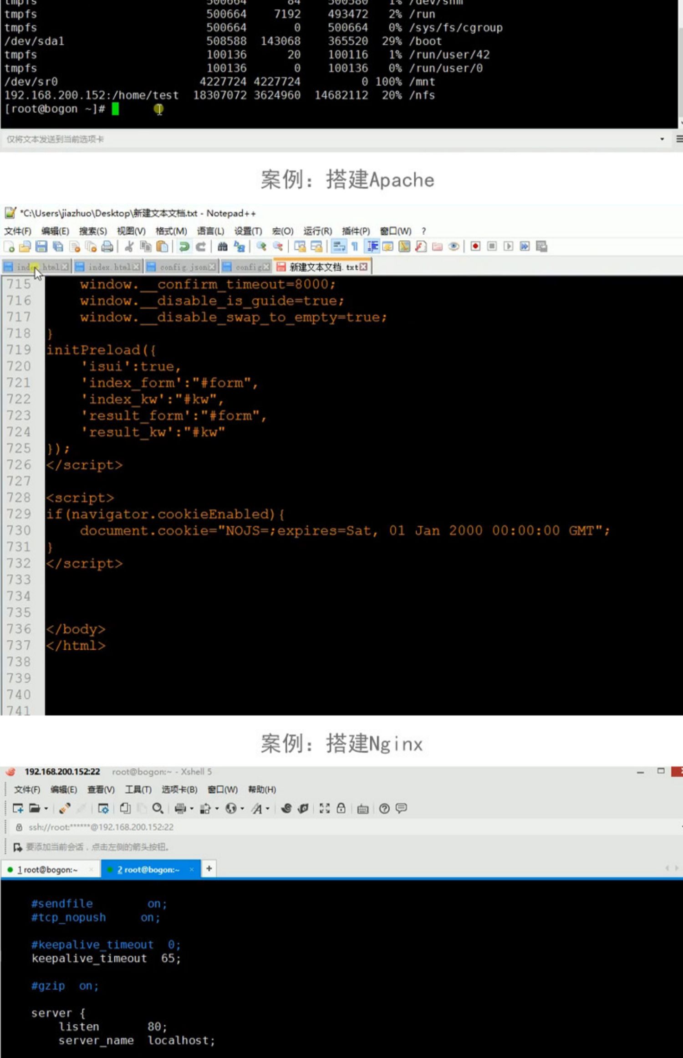Start macro recording with red record icon
Screen dimensions: 683x1058
(x=475, y=247)
